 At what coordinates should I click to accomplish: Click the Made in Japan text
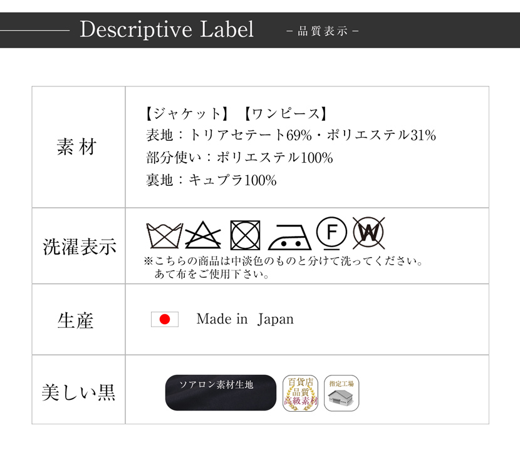click(245, 319)
